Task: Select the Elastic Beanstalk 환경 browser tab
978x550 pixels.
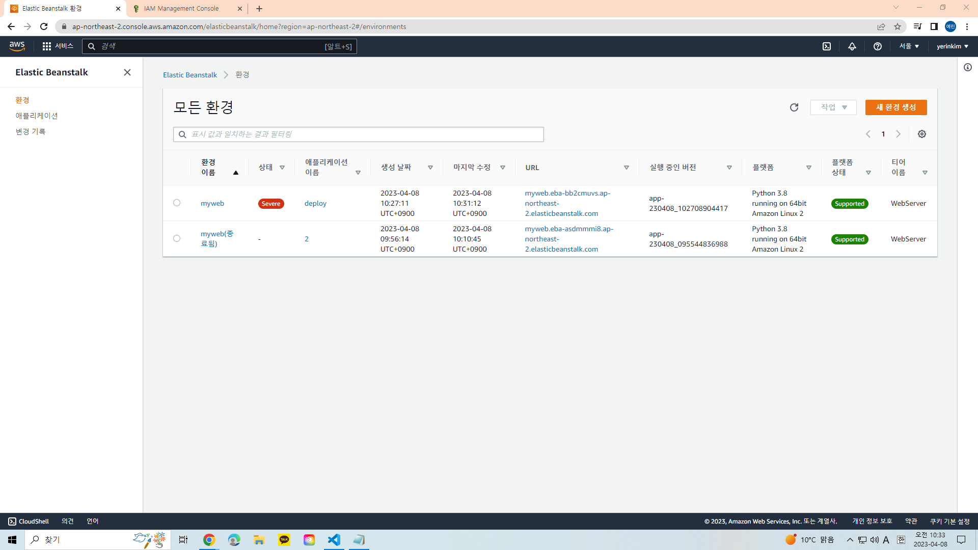Action: point(64,9)
